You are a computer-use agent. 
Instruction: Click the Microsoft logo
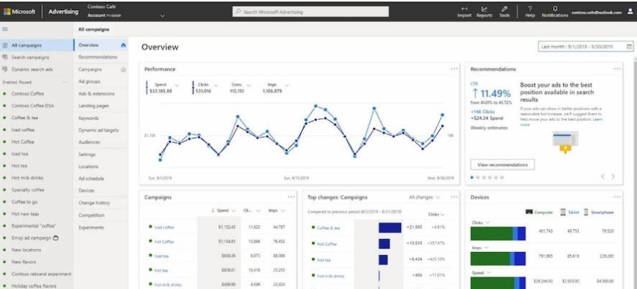[x=7, y=12]
